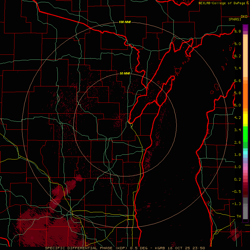Click the cyan segment of color bar

pyautogui.click(x=245, y=153)
